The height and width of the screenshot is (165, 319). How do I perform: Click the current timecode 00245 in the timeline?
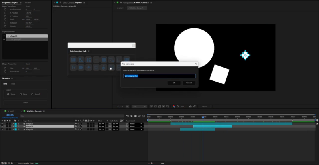(10, 115)
